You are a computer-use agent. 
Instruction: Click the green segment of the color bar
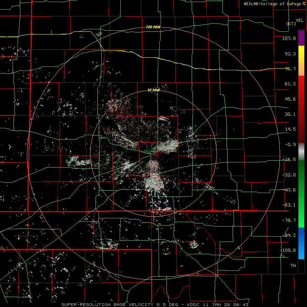[301, 194]
